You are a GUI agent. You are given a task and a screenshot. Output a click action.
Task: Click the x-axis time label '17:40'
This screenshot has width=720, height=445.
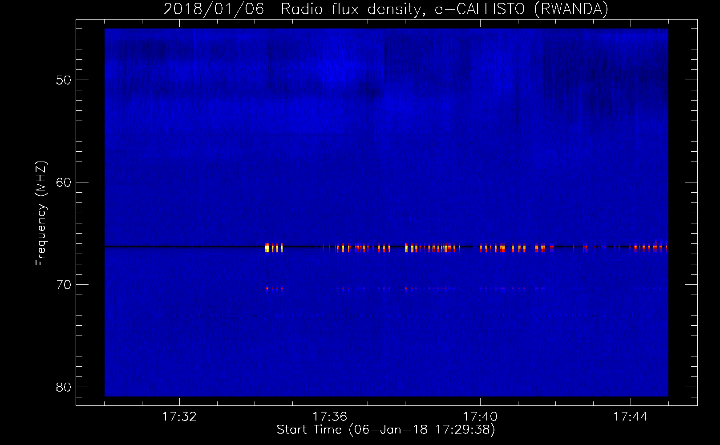click(480, 417)
